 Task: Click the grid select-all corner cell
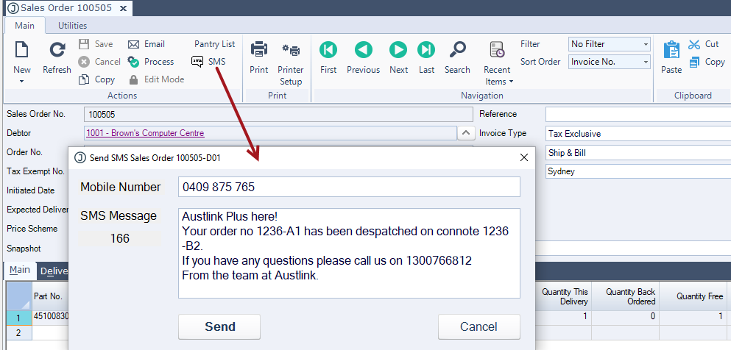(19, 296)
